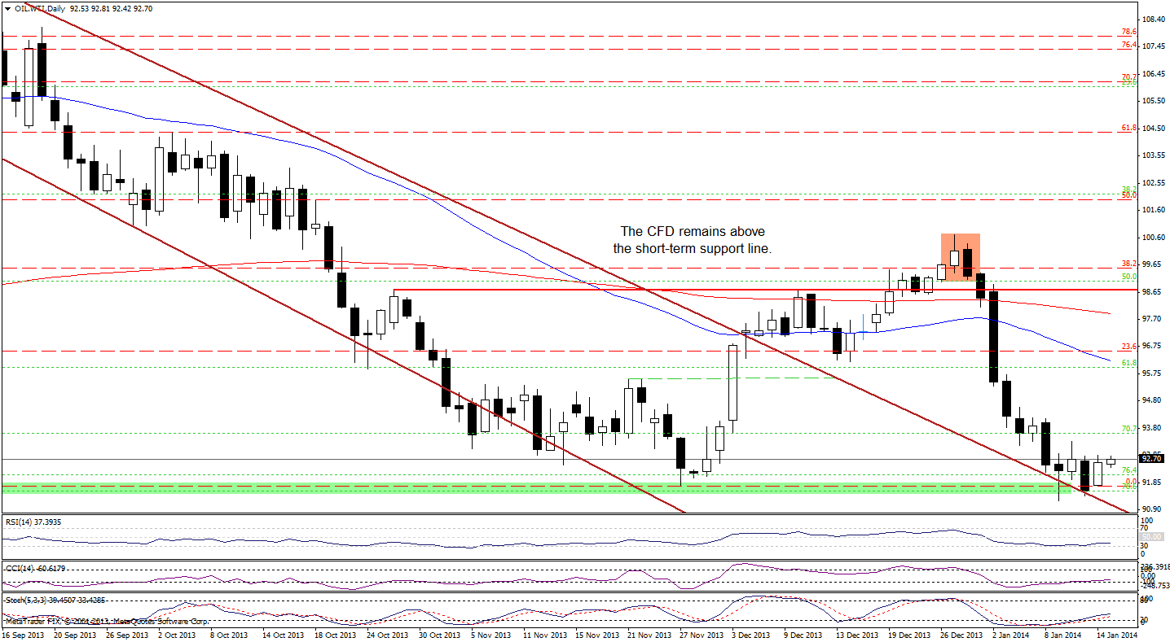
Task: Click the 2 Oct 2013 date label
Action: [x=177, y=634]
